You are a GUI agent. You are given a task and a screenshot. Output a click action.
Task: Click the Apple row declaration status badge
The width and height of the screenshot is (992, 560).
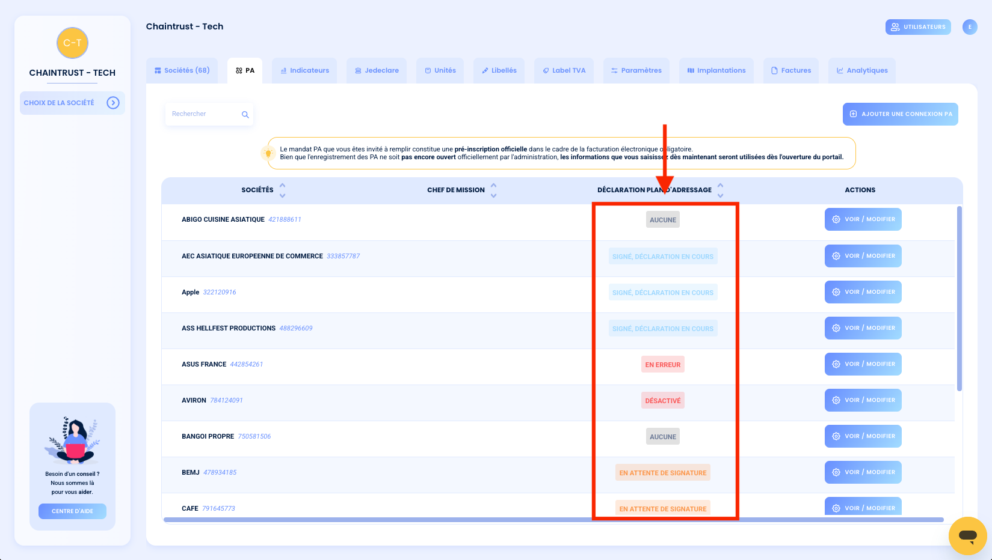pos(663,293)
